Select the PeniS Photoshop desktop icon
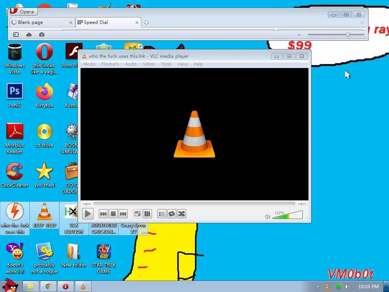The height and width of the screenshot is (292, 389). coord(15,95)
